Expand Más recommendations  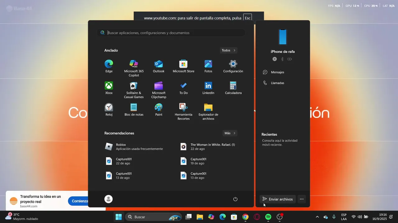(x=230, y=133)
